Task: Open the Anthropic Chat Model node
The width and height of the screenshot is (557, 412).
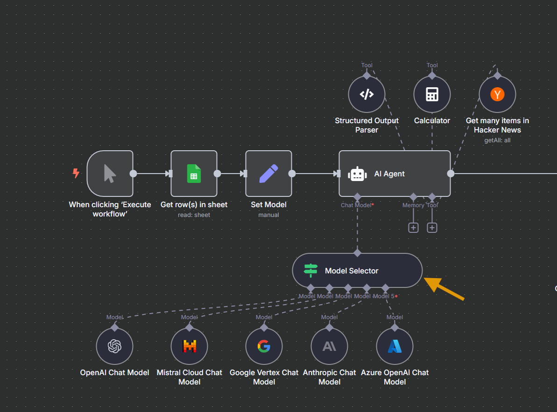Action: [329, 346]
